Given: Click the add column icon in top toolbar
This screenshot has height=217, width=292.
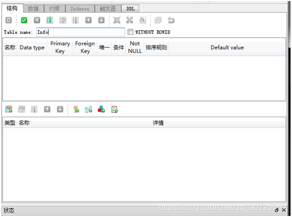Looking at the screenshot, I should click(x=50, y=20).
